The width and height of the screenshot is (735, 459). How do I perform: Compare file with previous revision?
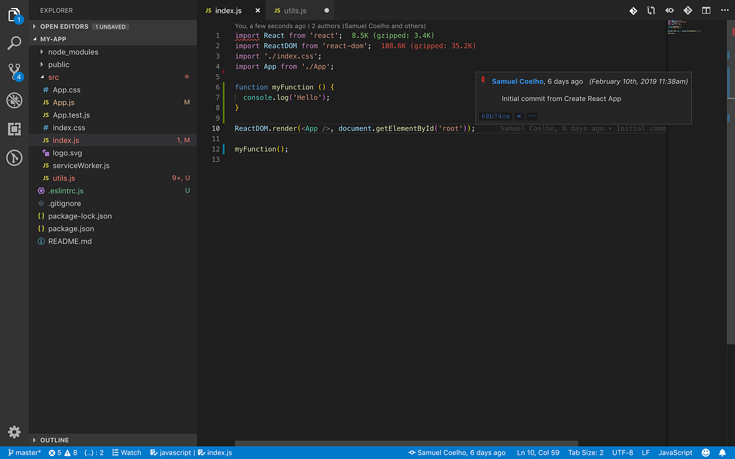click(x=651, y=10)
